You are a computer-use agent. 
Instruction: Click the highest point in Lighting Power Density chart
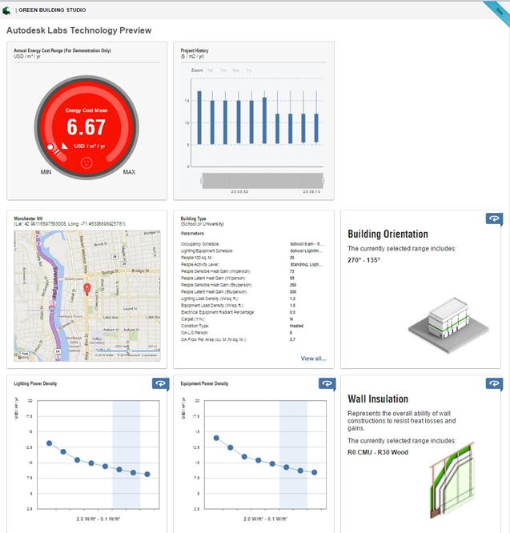coord(50,443)
